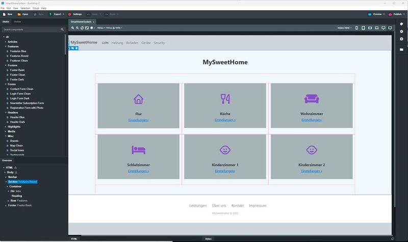
Task: Close the SmartHomeSystem document tab
Action: coord(94,22)
